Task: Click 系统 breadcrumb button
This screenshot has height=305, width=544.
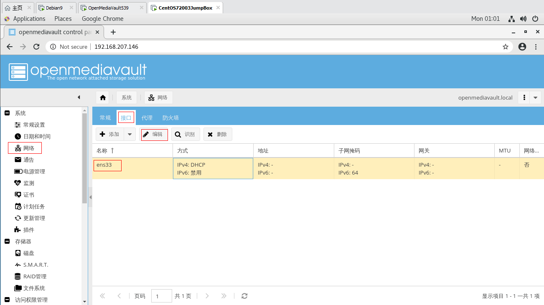Action: tap(127, 97)
